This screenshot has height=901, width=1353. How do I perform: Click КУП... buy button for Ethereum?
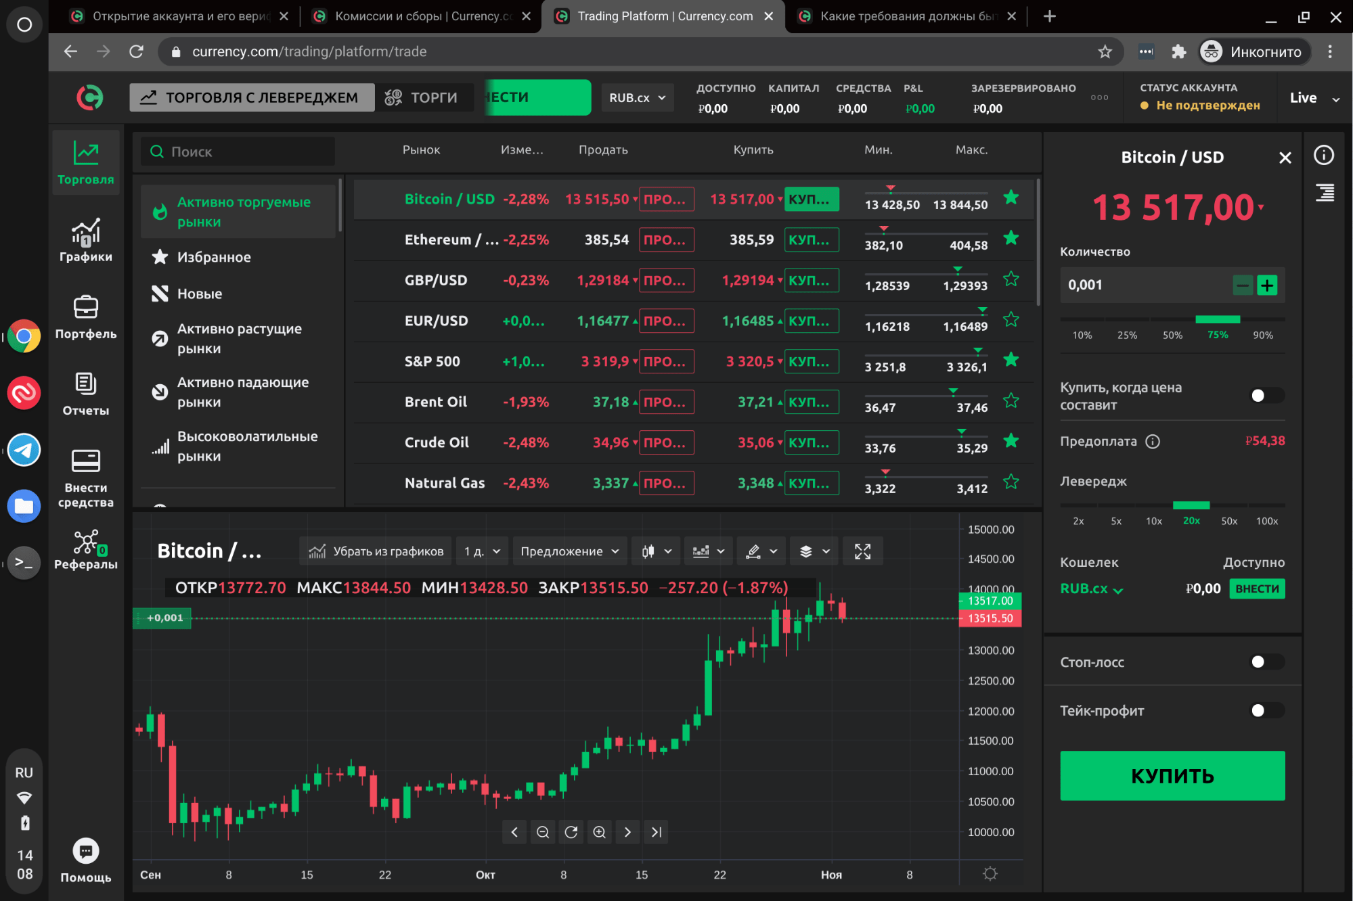pos(811,240)
